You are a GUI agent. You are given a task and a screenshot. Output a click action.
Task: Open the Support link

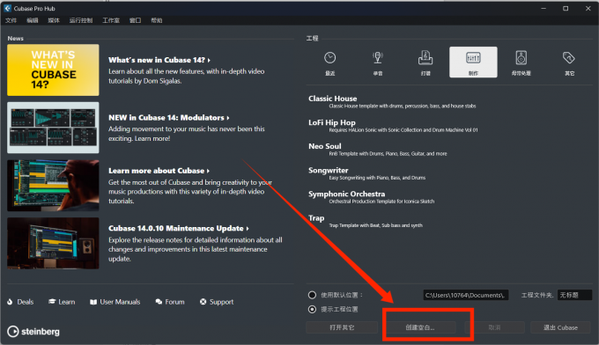221,302
